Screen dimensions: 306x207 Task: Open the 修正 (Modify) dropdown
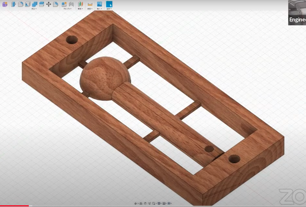(x=34, y=9)
